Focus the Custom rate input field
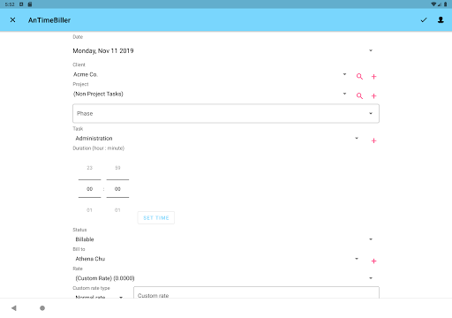Viewport: 452px width, 318px height. pos(256,292)
